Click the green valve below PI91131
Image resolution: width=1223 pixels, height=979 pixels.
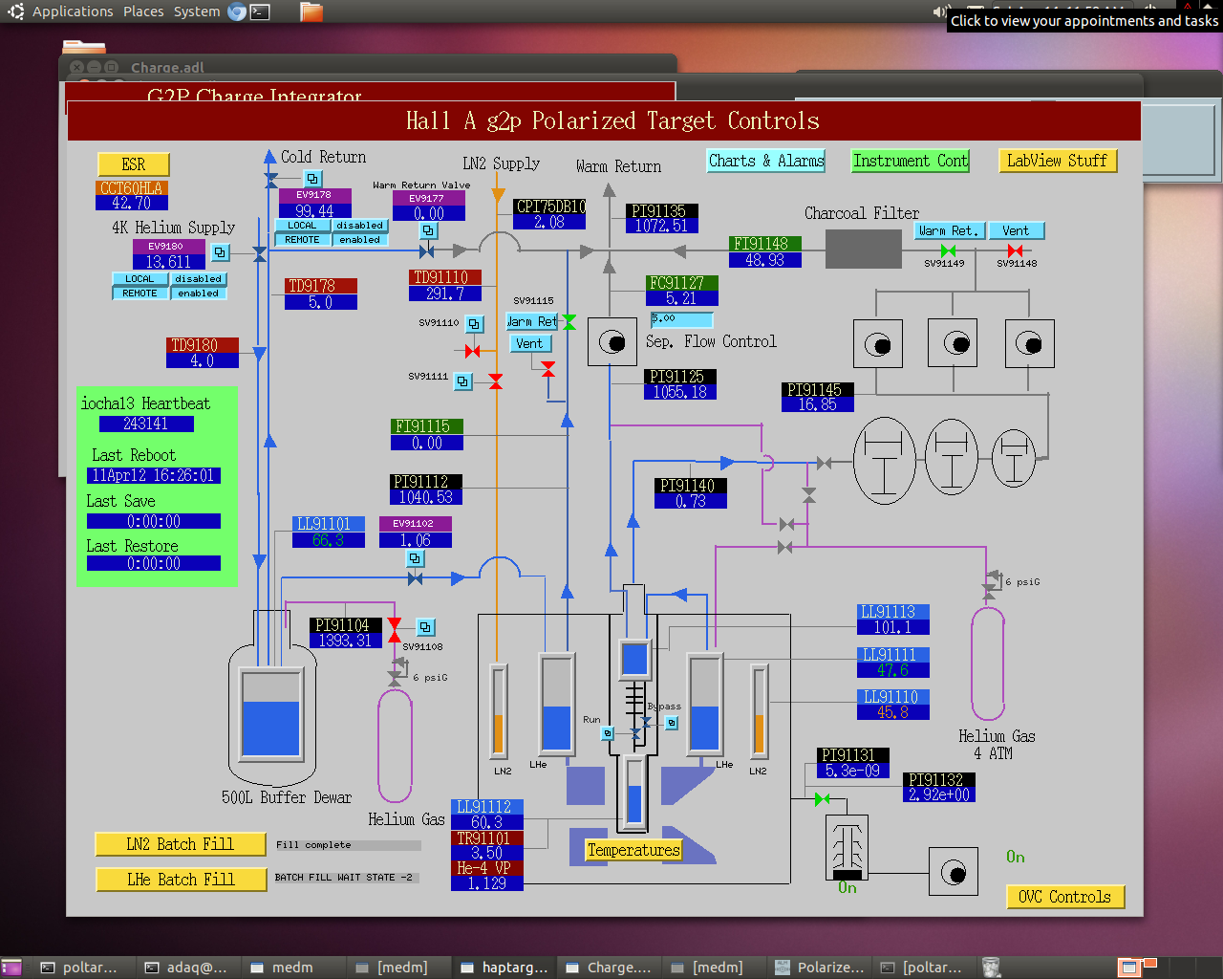tap(822, 799)
